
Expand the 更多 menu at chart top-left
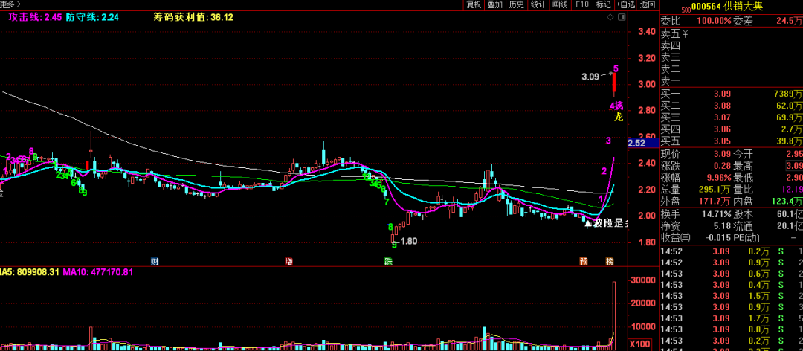click(8, 4)
